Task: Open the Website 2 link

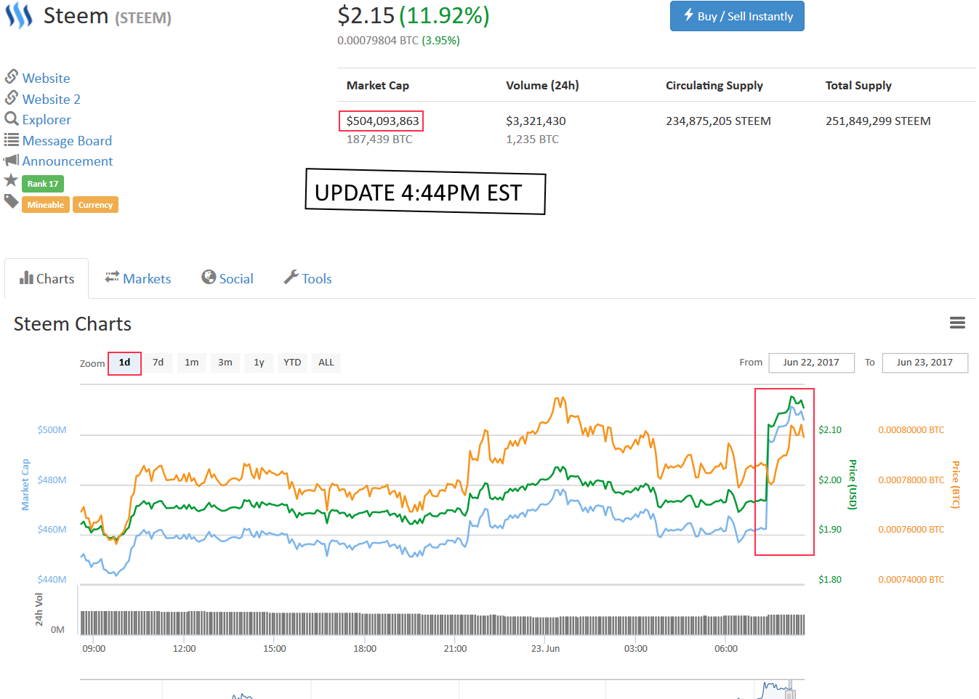Action: (x=51, y=99)
